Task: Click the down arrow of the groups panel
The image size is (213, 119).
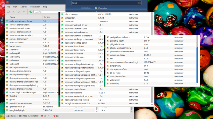Action: 131,112
